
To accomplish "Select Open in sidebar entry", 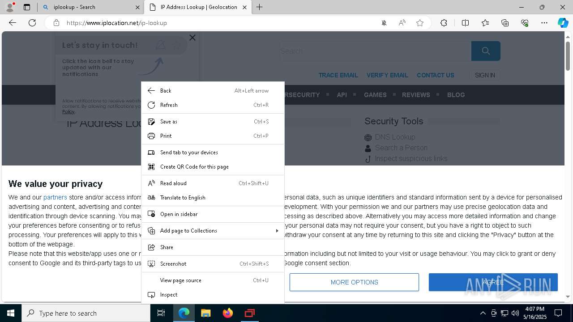I will pyautogui.click(x=213, y=214).
